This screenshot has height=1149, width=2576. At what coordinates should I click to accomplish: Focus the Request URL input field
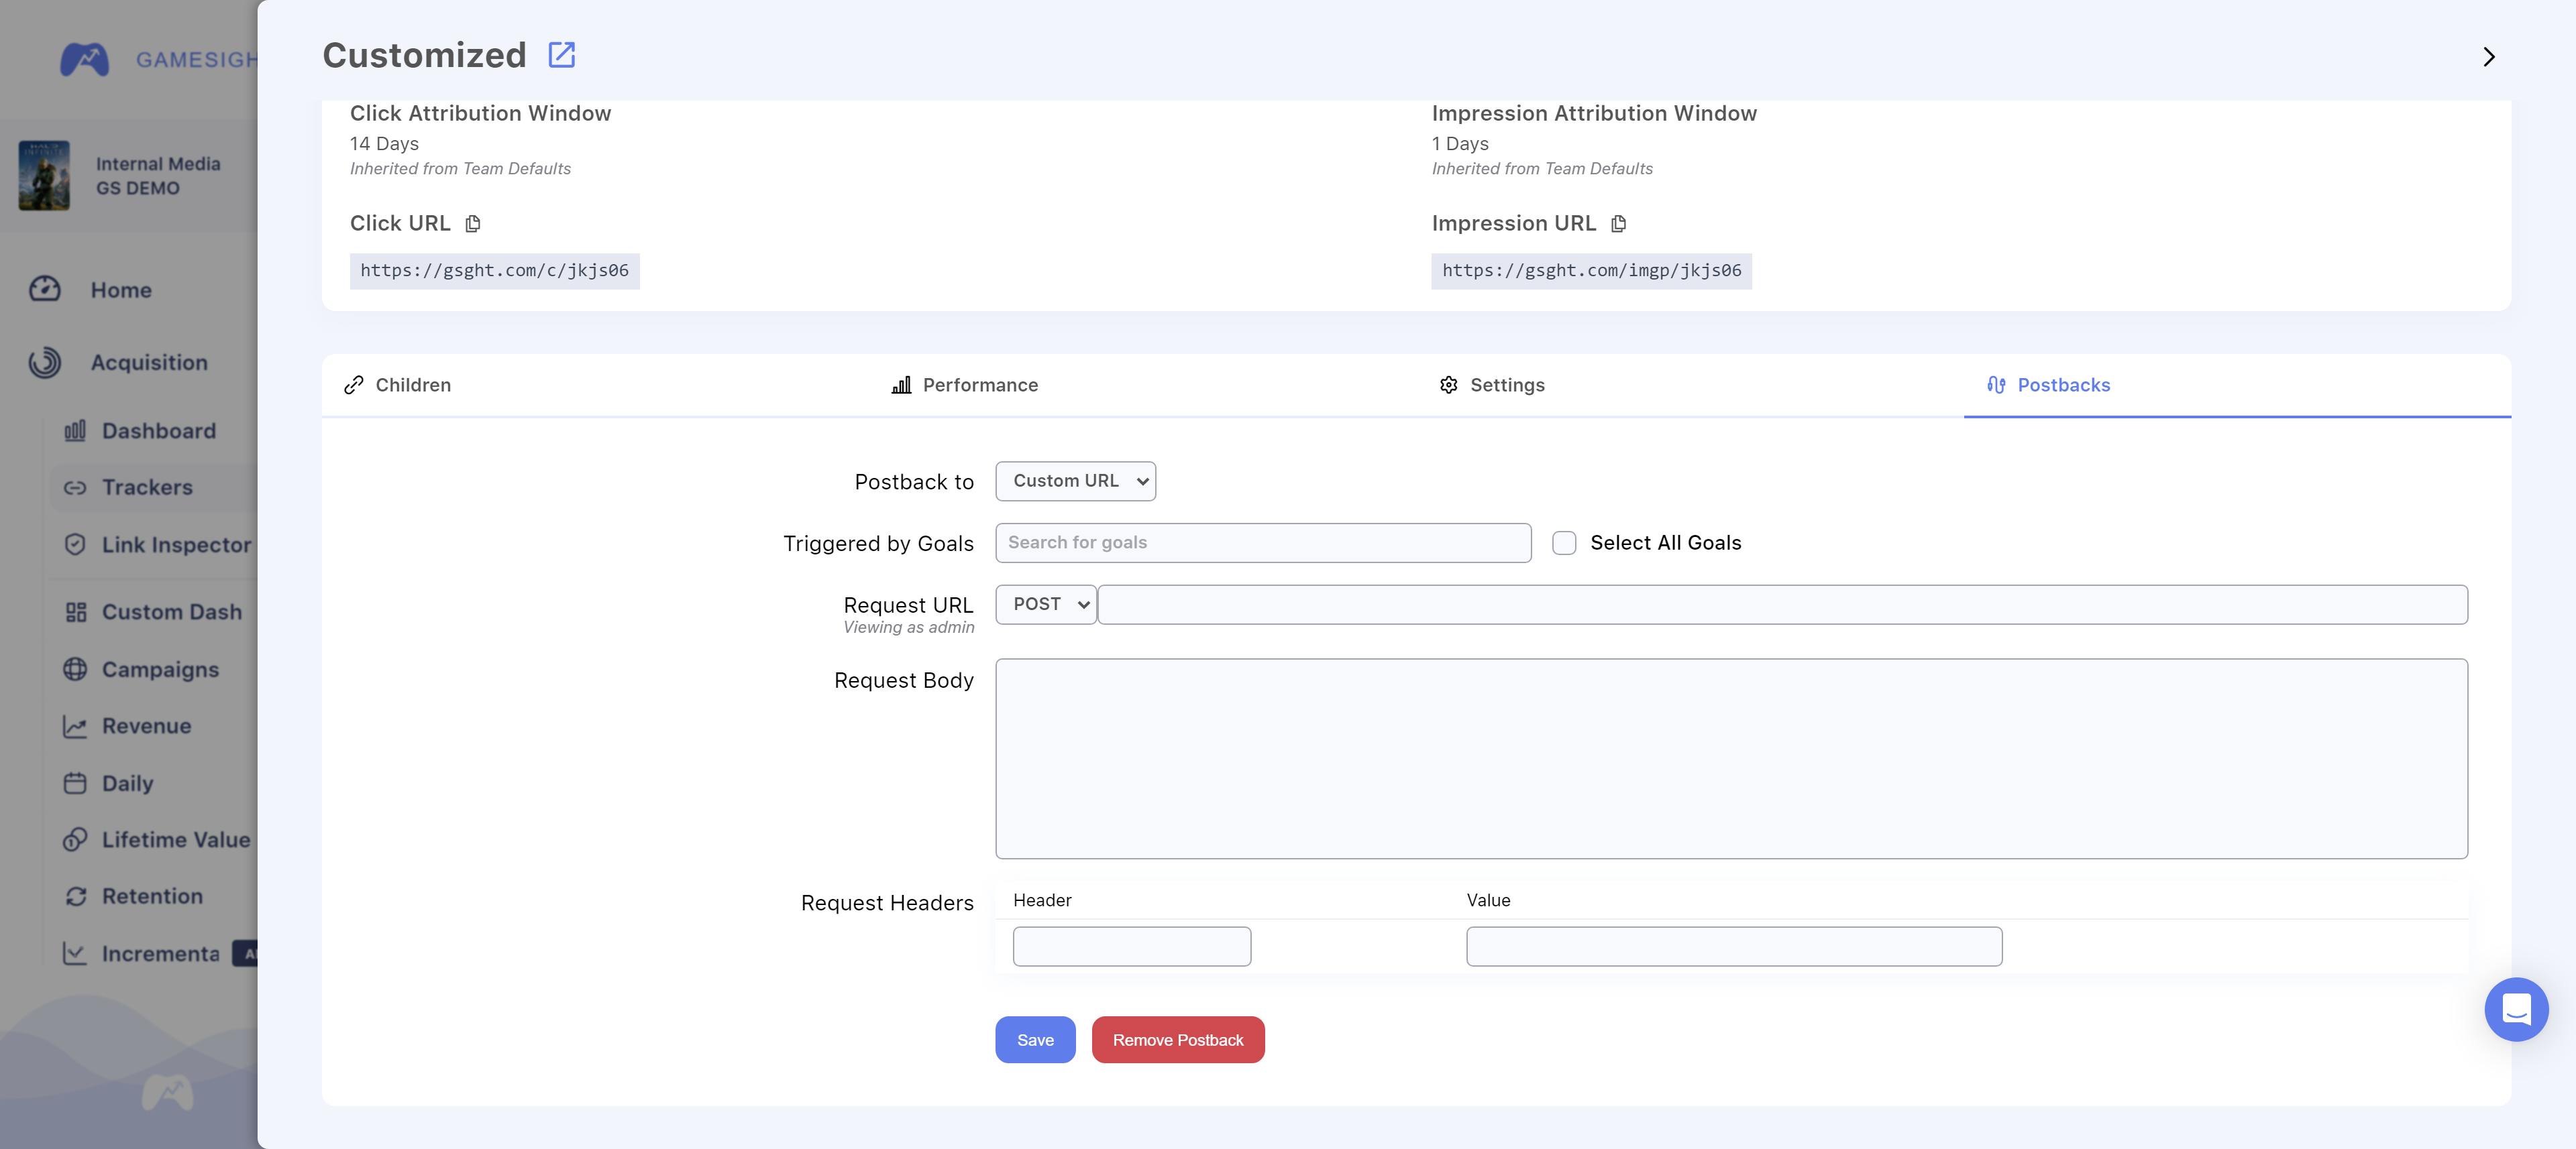point(1783,605)
